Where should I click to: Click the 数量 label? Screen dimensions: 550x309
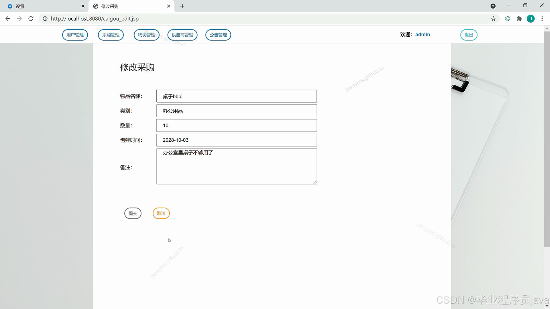click(126, 125)
